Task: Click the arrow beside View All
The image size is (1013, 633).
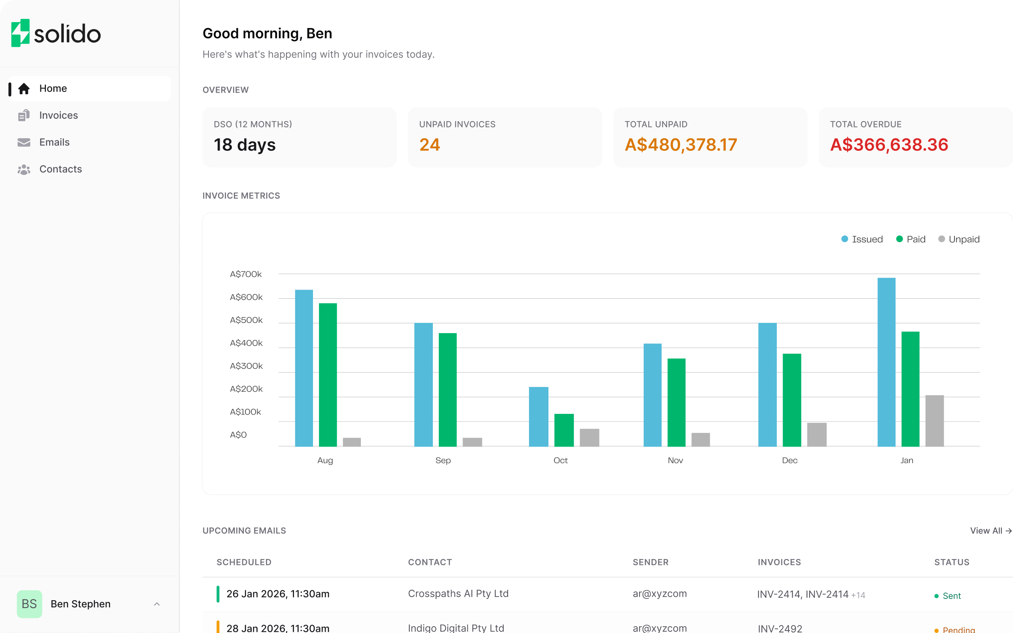Action: click(x=1009, y=531)
